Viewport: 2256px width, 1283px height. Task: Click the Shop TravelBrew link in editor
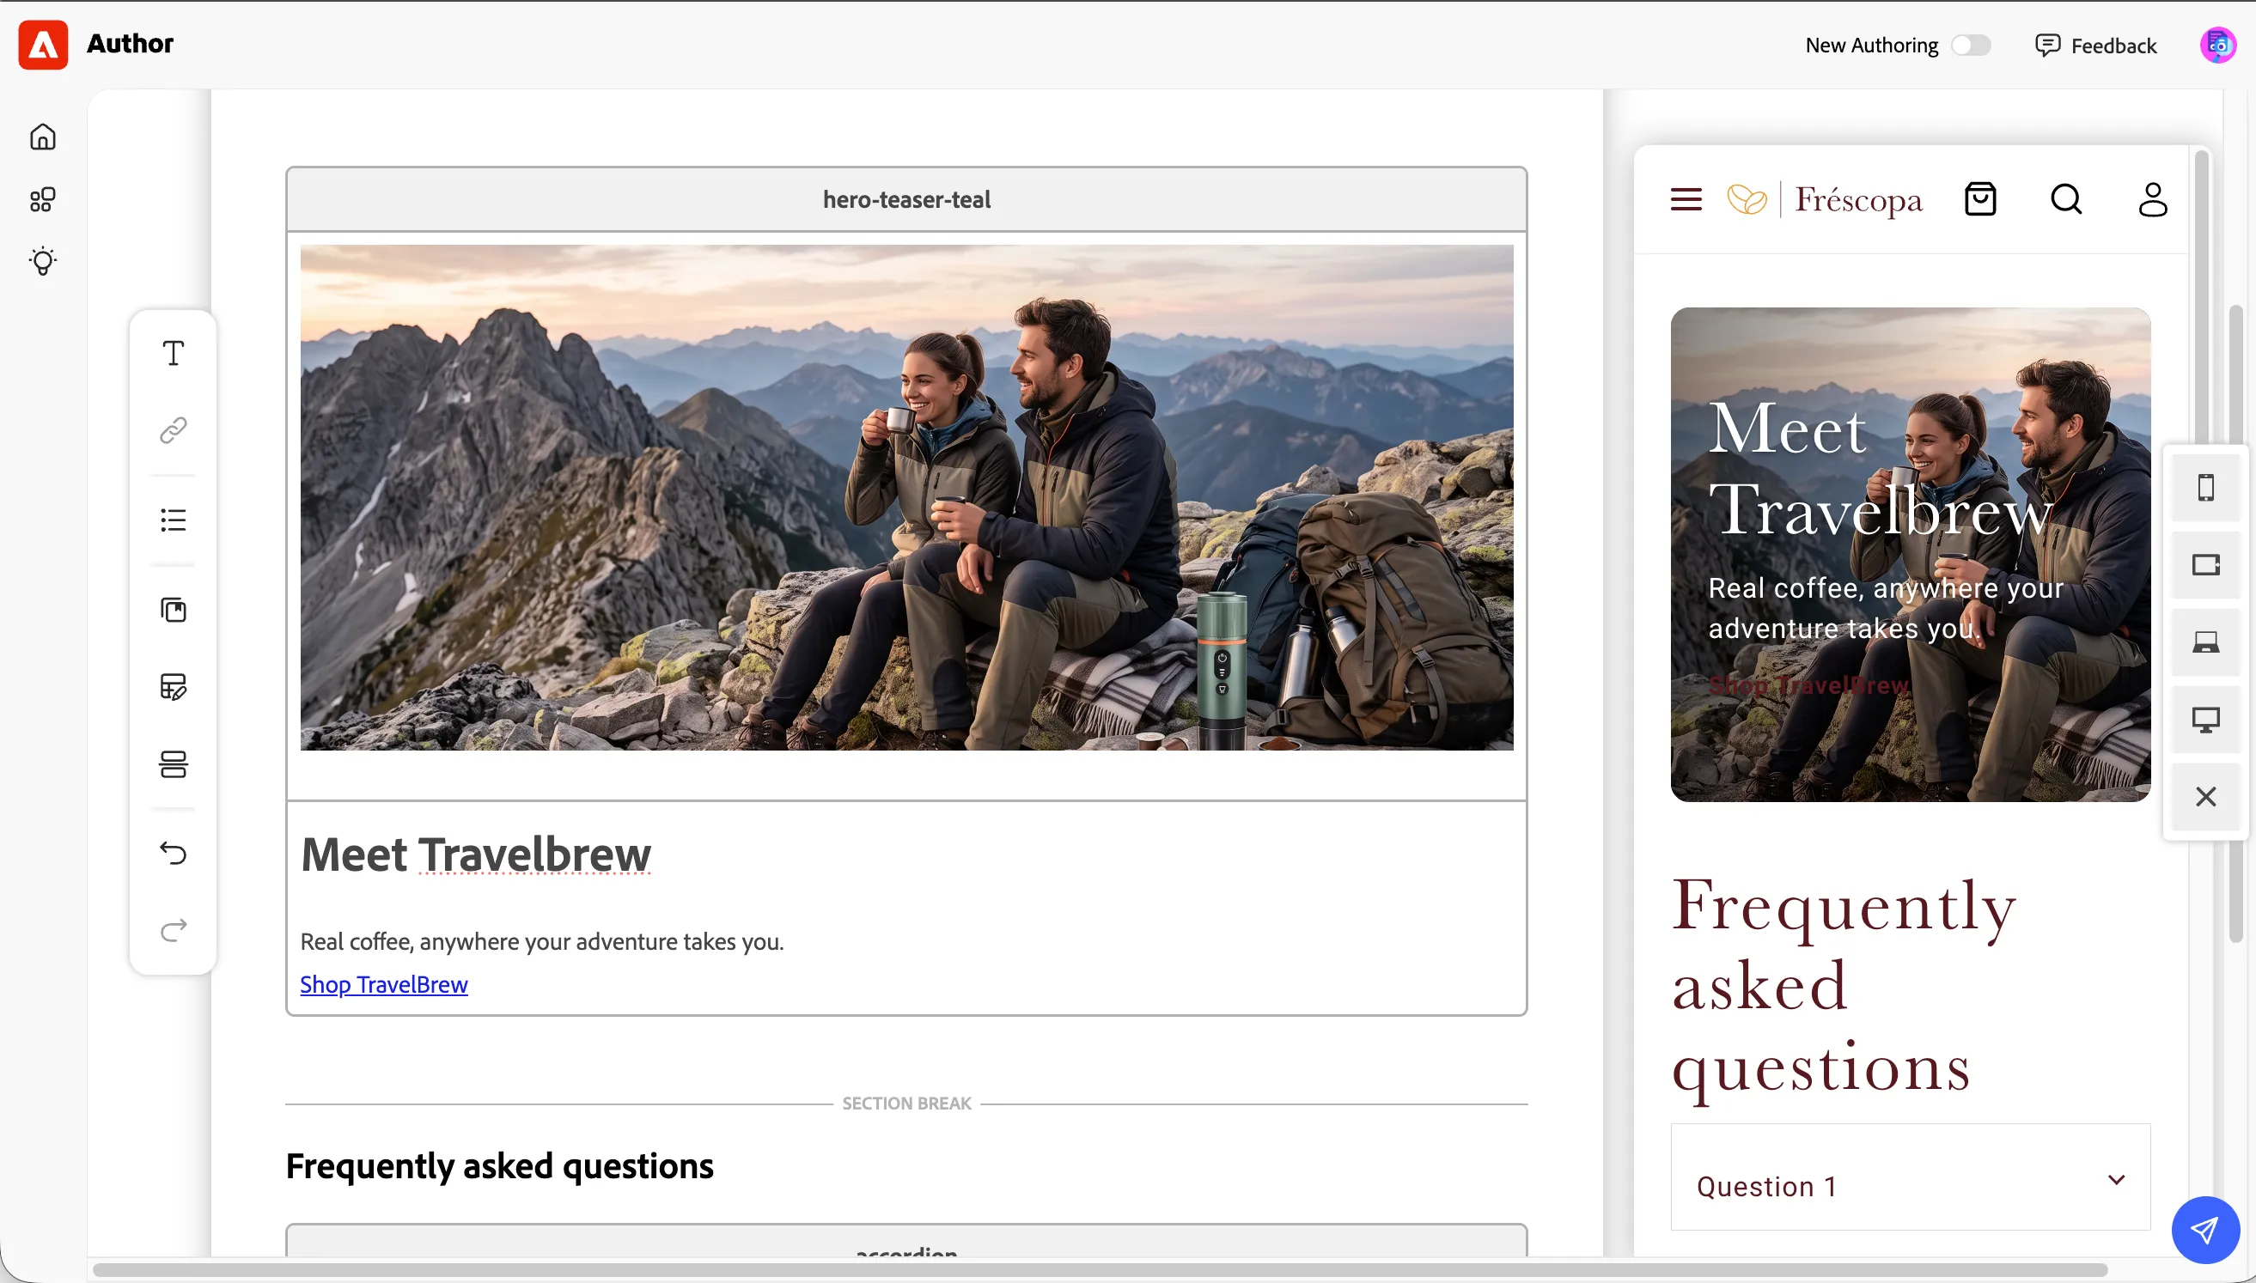(383, 984)
